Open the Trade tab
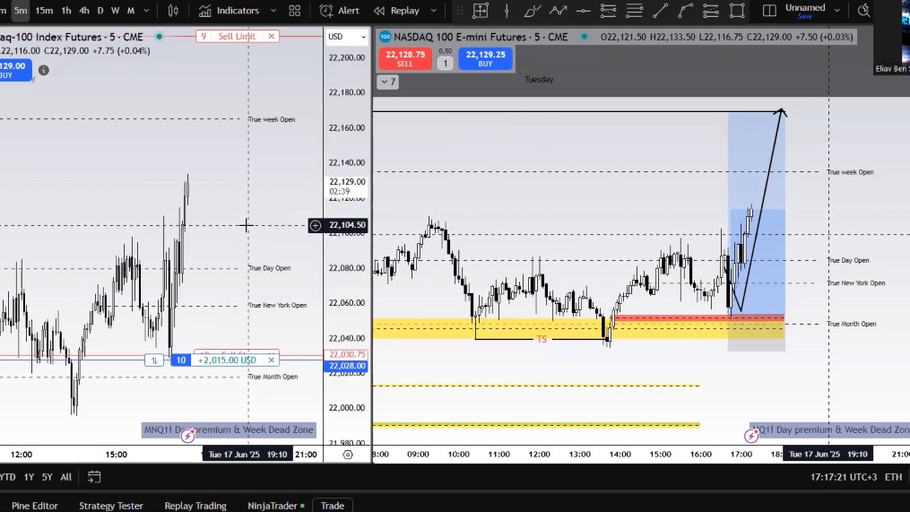The height and width of the screenshot is (512, 910). pos(333,506)
